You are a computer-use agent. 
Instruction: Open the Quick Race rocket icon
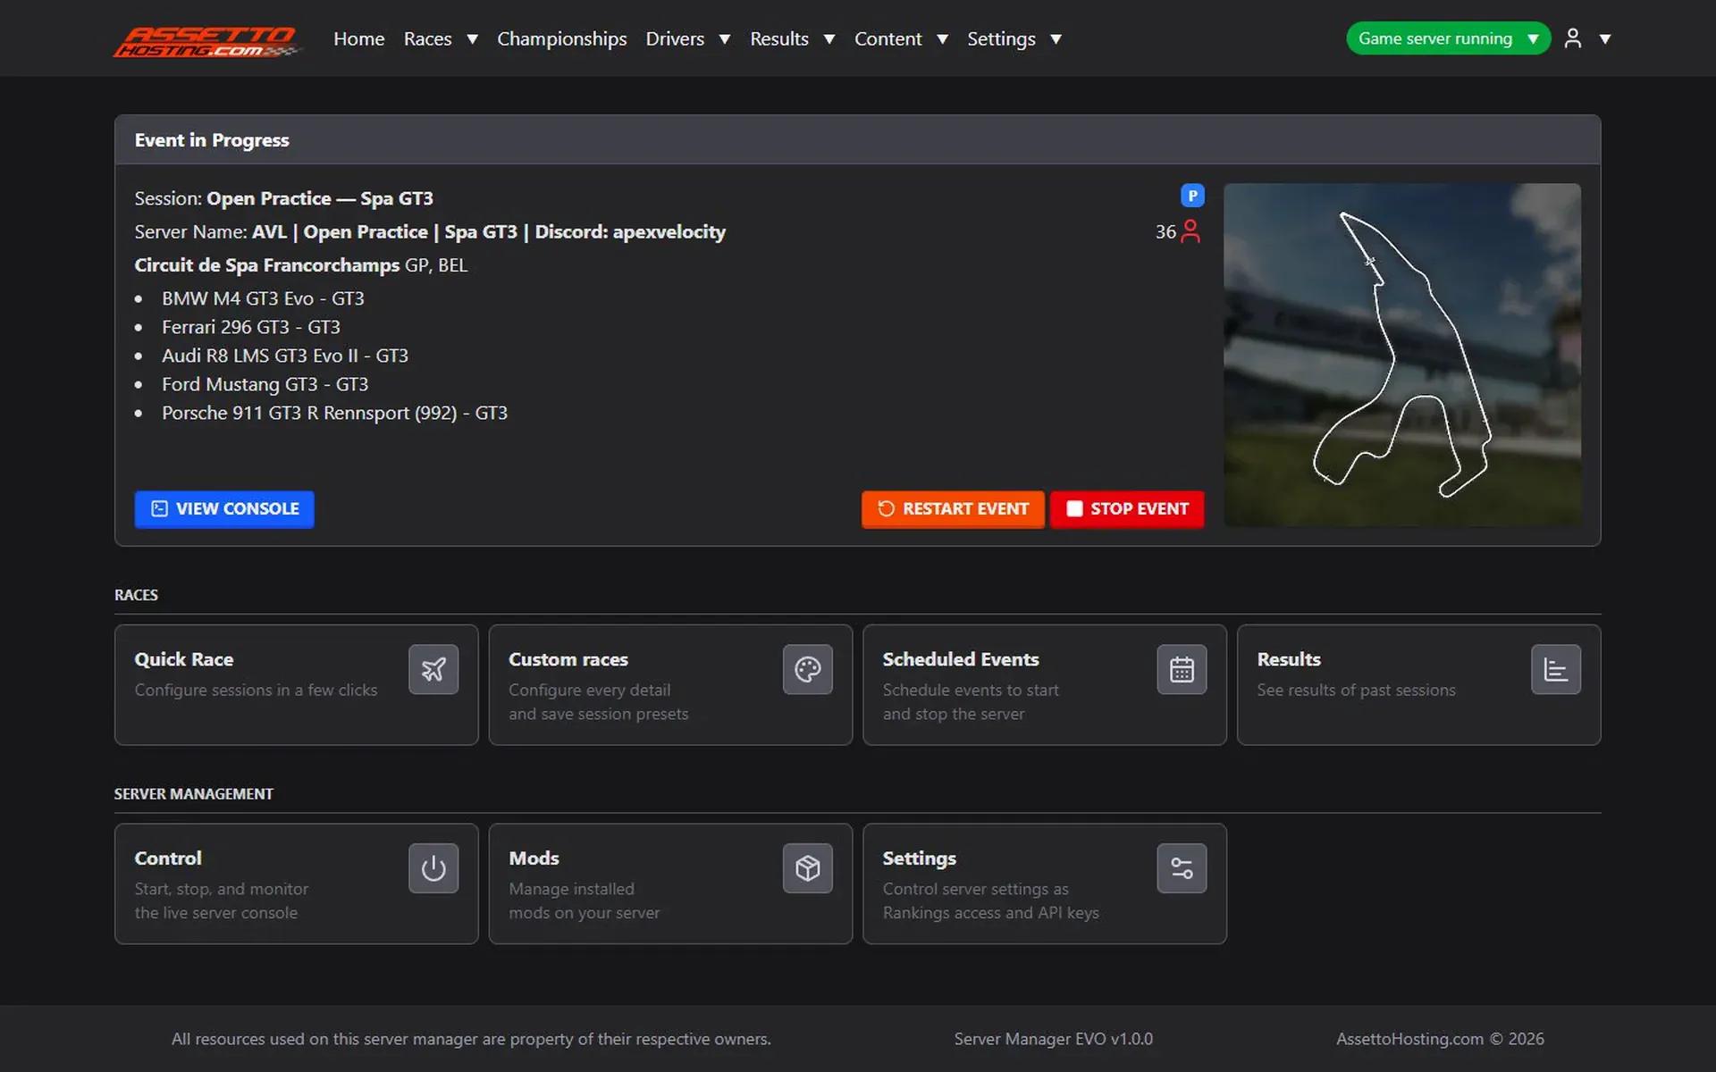click(x=433, y=669)
